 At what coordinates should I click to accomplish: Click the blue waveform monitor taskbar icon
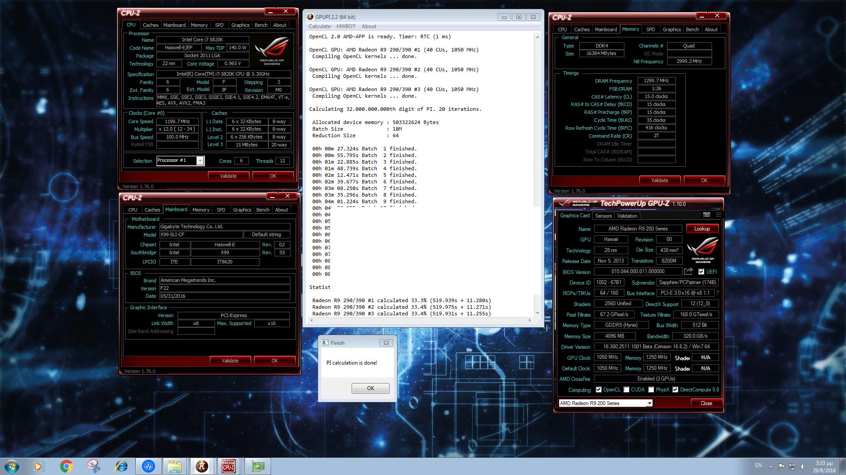(x=148, y=466)
